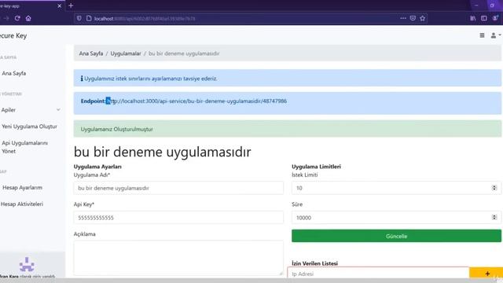503x283 pixels.
Task: Toggle the browser sidebar icon
Action: (484, 18)
